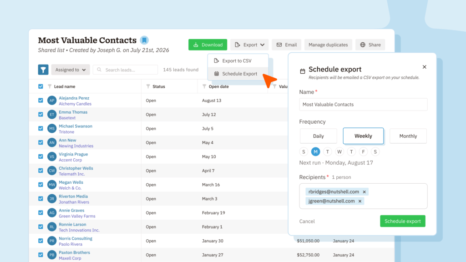Select Monthly frequency
This screenshot has height=262, width=466.
[408, 136]
